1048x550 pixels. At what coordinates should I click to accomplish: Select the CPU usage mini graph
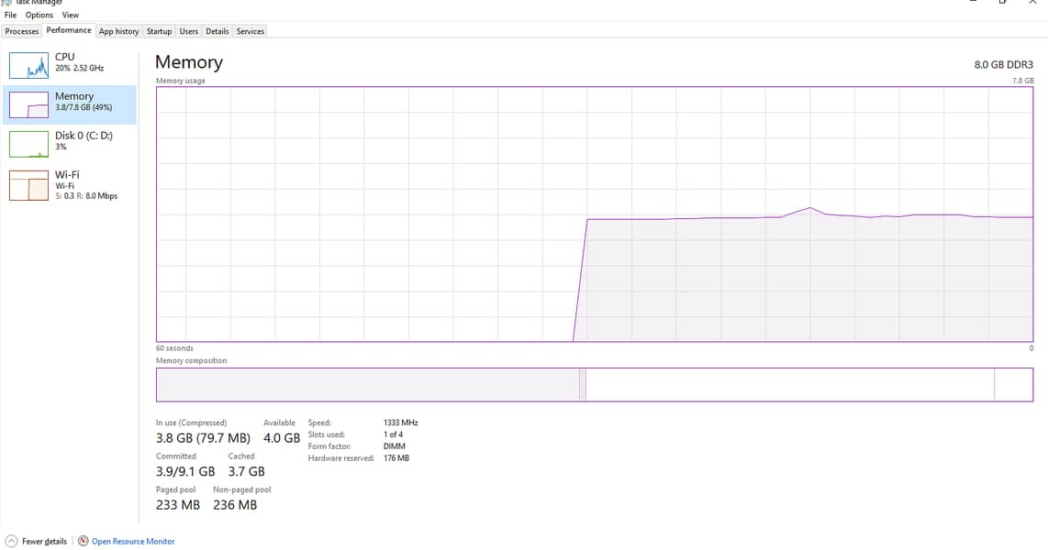(28, 65)
